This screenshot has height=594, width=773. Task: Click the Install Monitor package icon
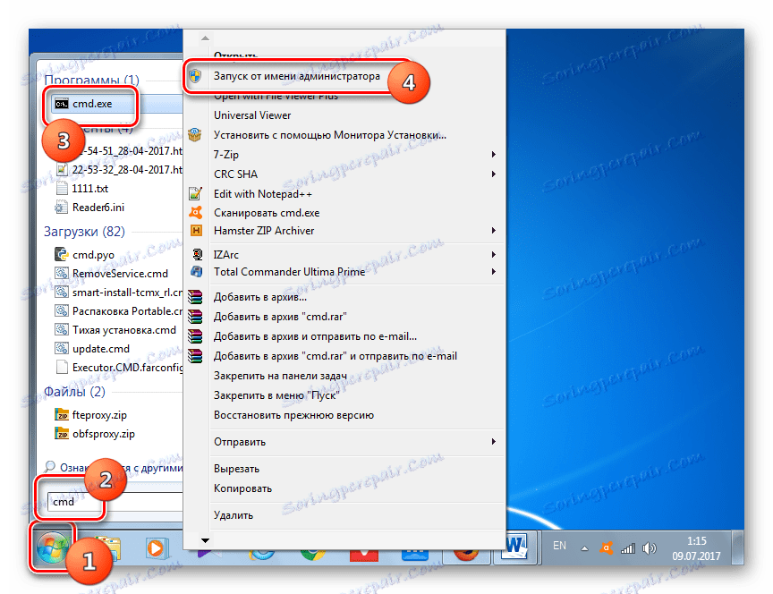(x=195, y=134)
